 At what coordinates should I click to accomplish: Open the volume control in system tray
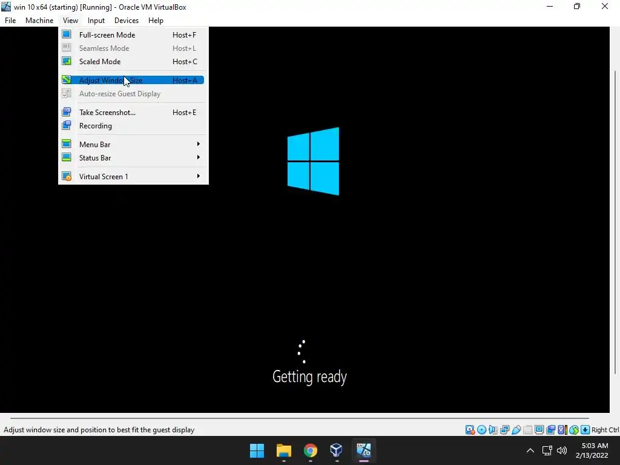[x=562, y=450]
